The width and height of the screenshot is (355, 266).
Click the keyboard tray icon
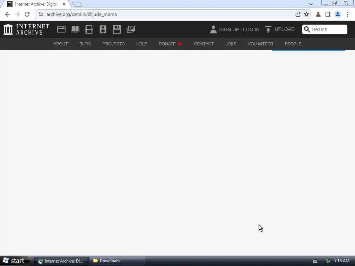coord(315,261)
